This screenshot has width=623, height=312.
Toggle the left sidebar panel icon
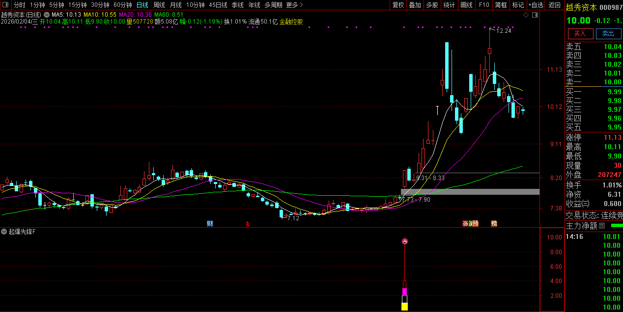(5, 5)
